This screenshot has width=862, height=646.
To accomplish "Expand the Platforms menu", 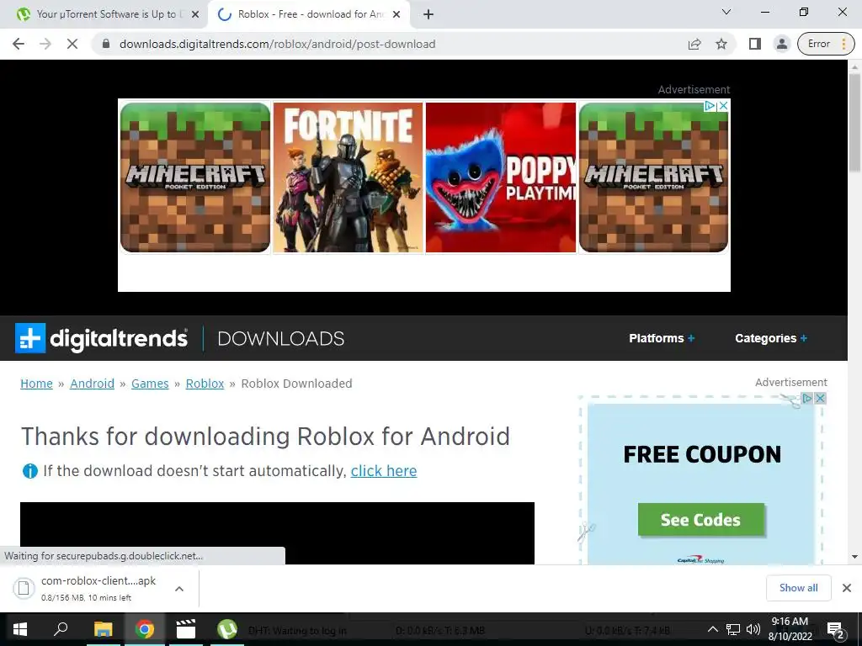I will pyautogui.click(x=662, y=338).
